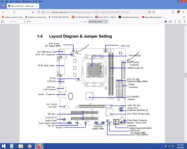Click the padlock site security icon
Viewport: 187px width, 149px height.
click(x=43, y=12)
